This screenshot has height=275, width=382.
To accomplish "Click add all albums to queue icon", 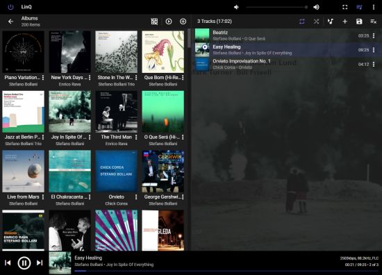I will tap(183, 22).
